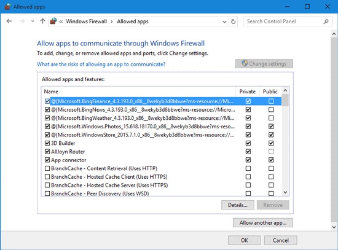
Task: Toggle BingWeather Public checkbox
Action: click(271, 118)
